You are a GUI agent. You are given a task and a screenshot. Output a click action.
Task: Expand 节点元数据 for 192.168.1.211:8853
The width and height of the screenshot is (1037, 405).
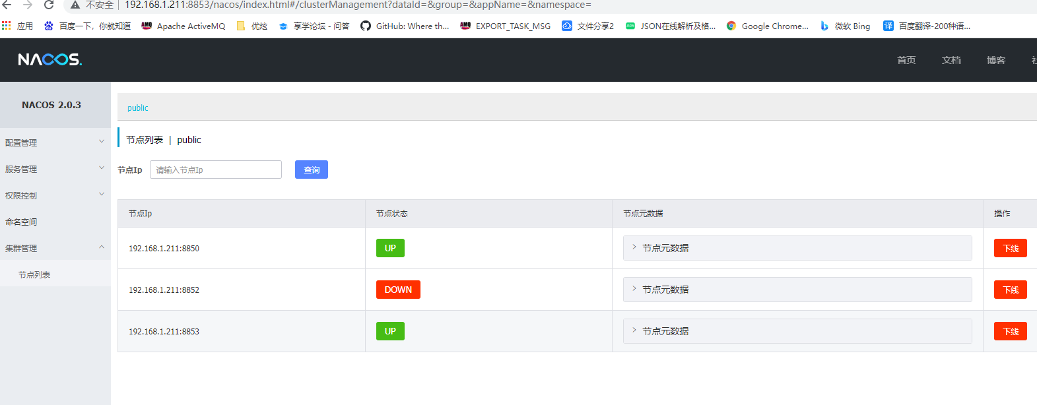click(x=797, y=331)
